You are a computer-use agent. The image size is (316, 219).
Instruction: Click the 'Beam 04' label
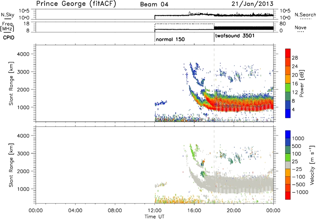point(154,4)
